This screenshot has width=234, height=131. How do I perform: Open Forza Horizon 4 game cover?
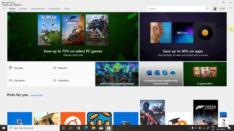coord(73,30)
